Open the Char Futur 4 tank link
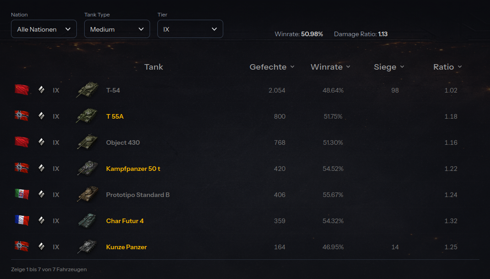Screen dimensions: 490x279 pos(125,221)
